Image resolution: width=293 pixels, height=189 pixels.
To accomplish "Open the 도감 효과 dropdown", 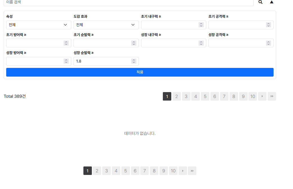I will [106, 25].
